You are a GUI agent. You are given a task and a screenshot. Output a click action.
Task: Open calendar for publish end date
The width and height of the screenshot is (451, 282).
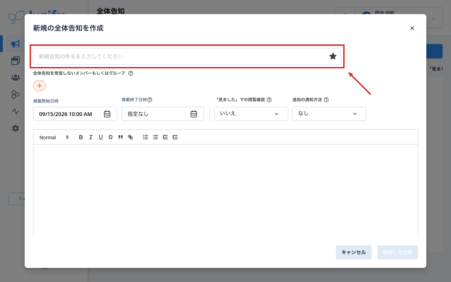pyautogui.click(x=194, y=114)
